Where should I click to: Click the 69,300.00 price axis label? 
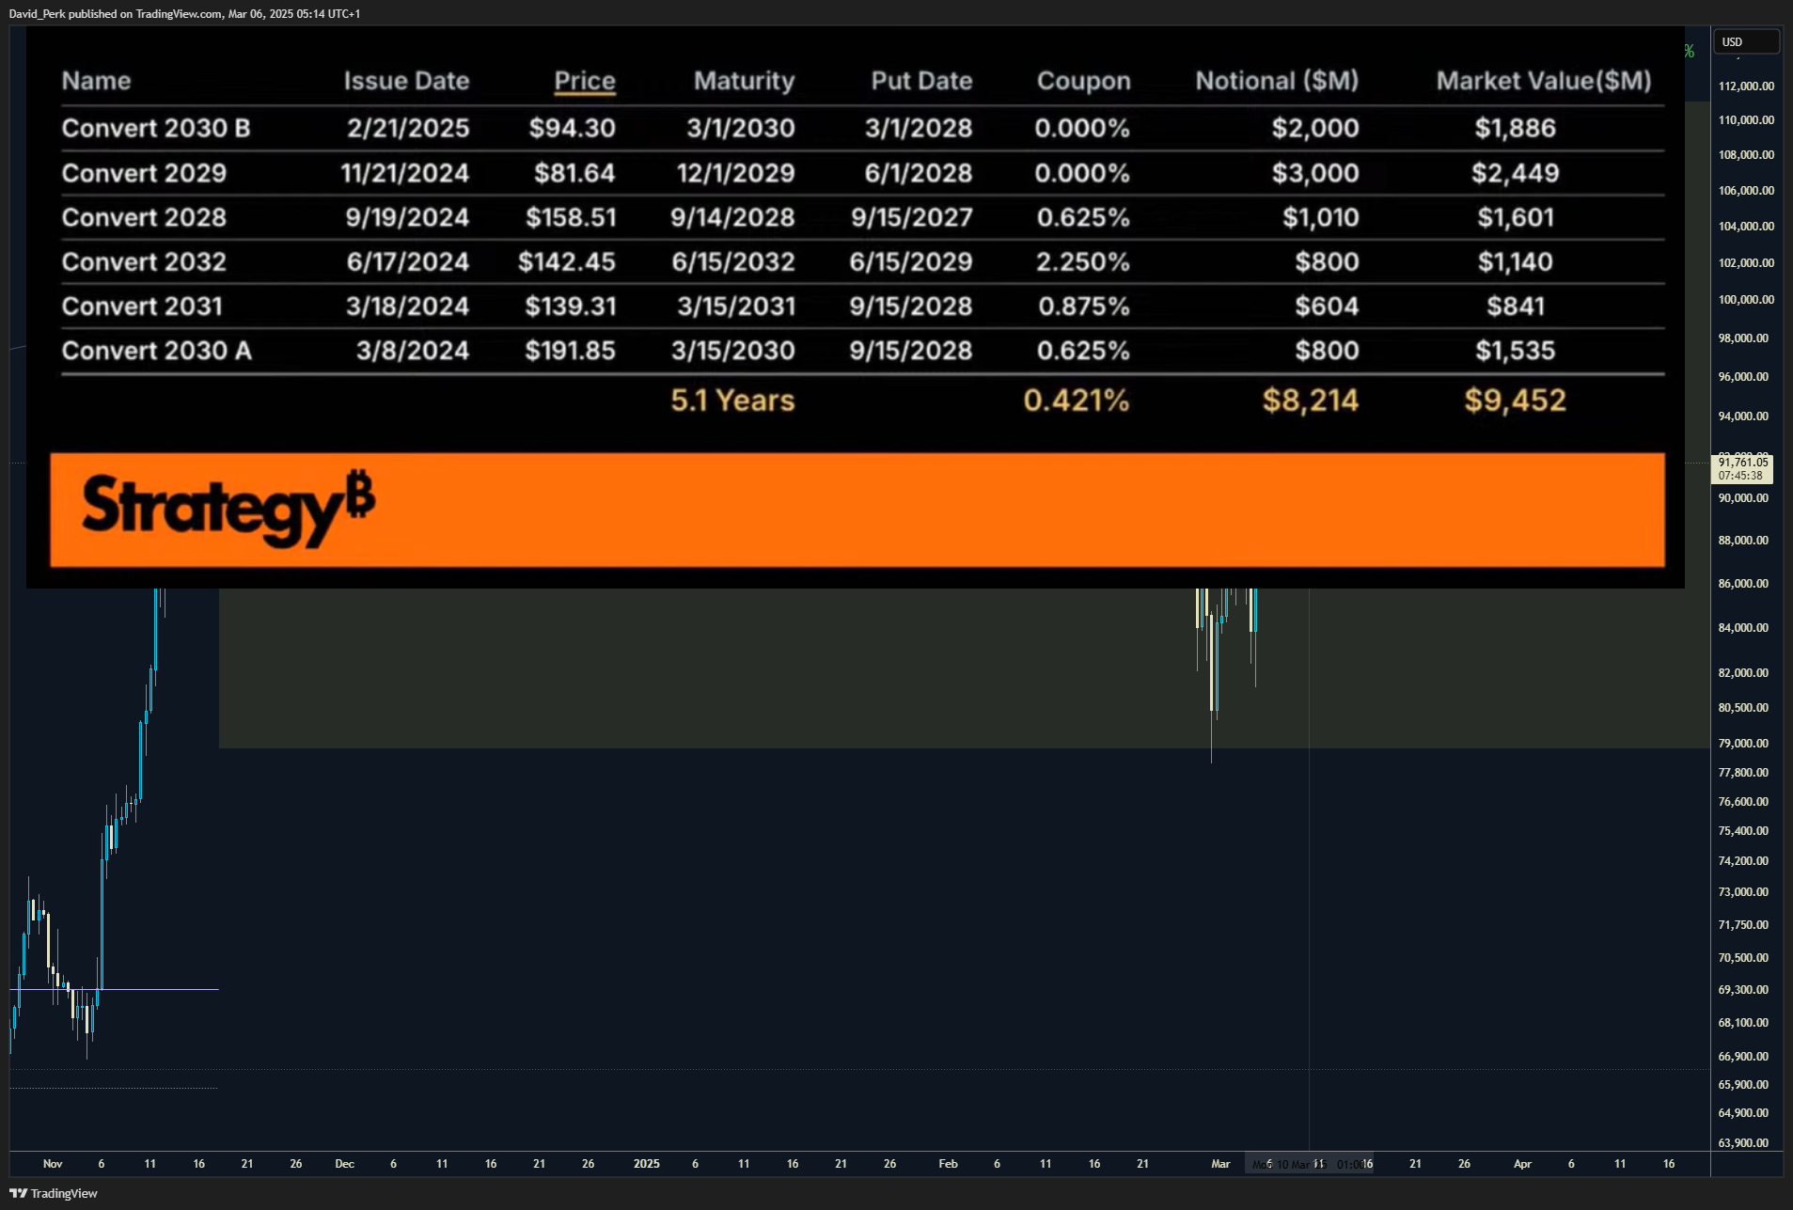click(x=1743, y=989)
